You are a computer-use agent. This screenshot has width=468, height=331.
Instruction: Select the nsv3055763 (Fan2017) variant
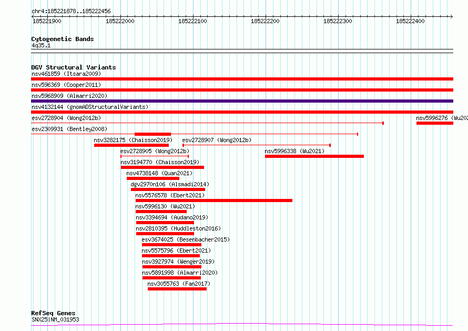tap(178, 284)
